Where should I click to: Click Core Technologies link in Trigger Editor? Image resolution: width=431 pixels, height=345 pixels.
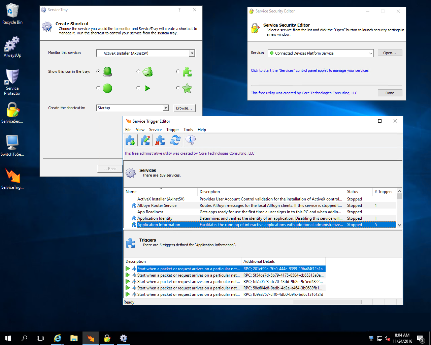(x=189, y=153)
